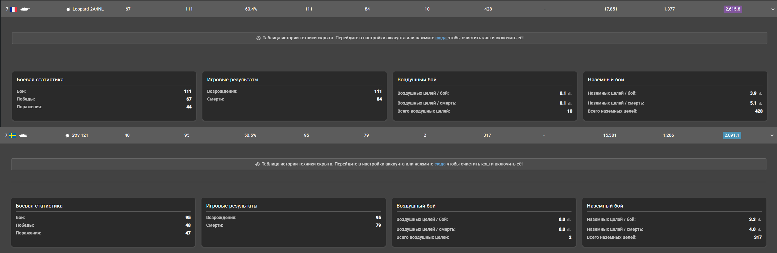This screenshot has width=777, height=253.
Task: Click the blue 2,091.1 rating badge
Action: tap(732, 135)
